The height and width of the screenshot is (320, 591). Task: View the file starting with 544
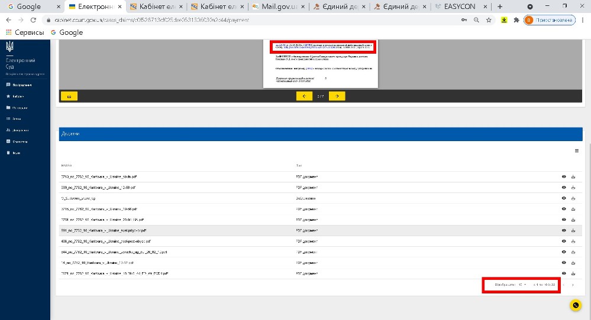click(x=563, y=252)
